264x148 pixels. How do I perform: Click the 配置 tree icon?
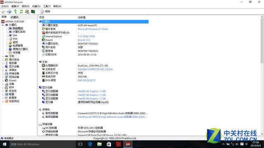pyautogui.click(x=7, y=94)
